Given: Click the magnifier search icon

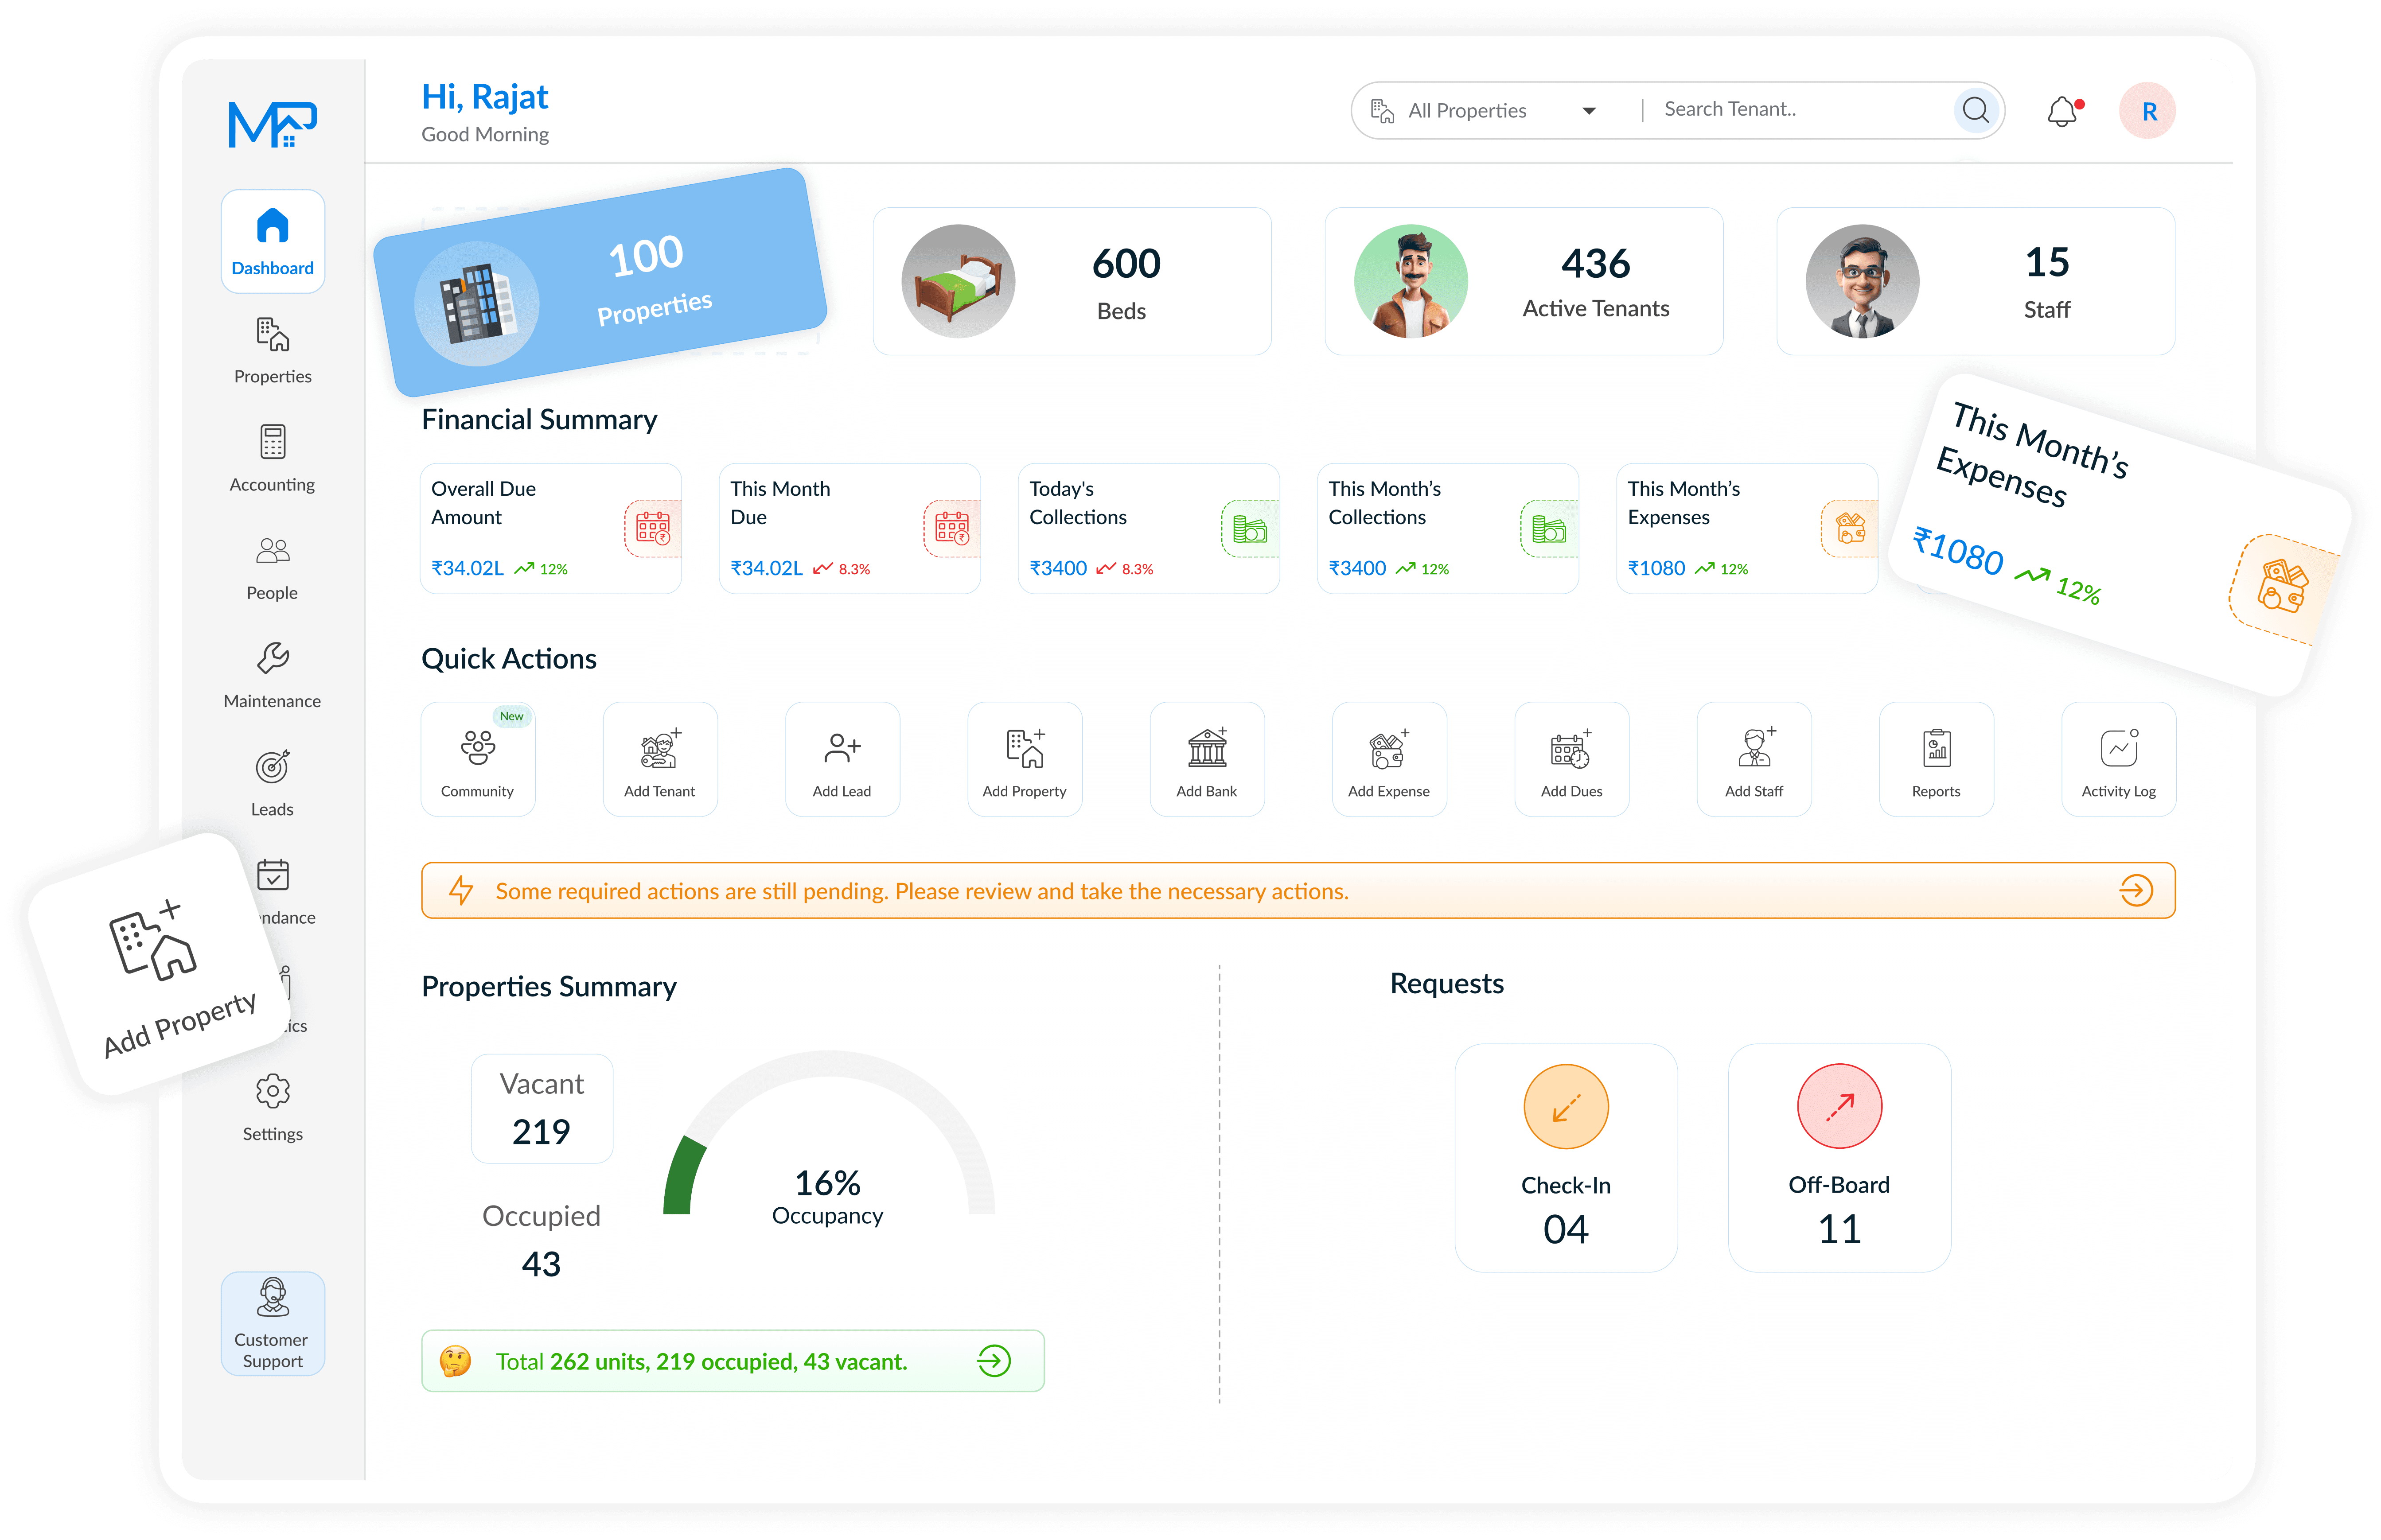Looking at the screenshot, I should [1976, 110].
